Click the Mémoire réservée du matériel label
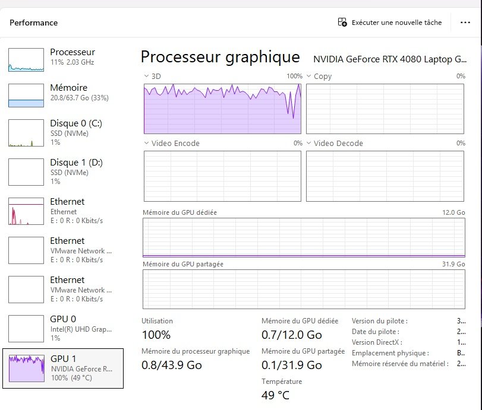The height and width of the screenshot is (410, 482). pos(400,364)
